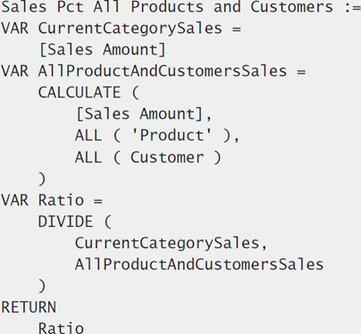Image resolution: width=361 pixels, height=334 pixels.
Task: Click the := assignment operator
Action: [x=352, y=8]
